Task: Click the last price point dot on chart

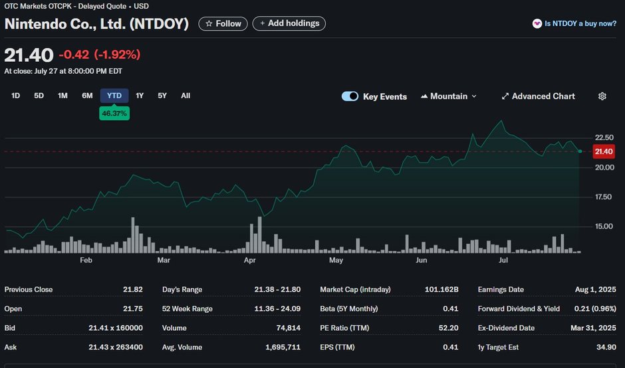Action: [580, 151]
